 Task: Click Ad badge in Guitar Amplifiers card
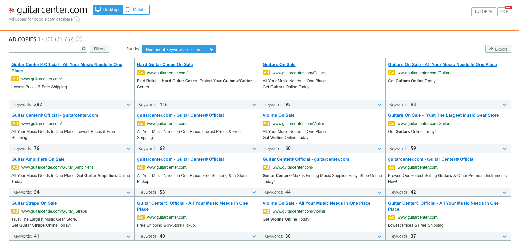click(x=15, y=167)
